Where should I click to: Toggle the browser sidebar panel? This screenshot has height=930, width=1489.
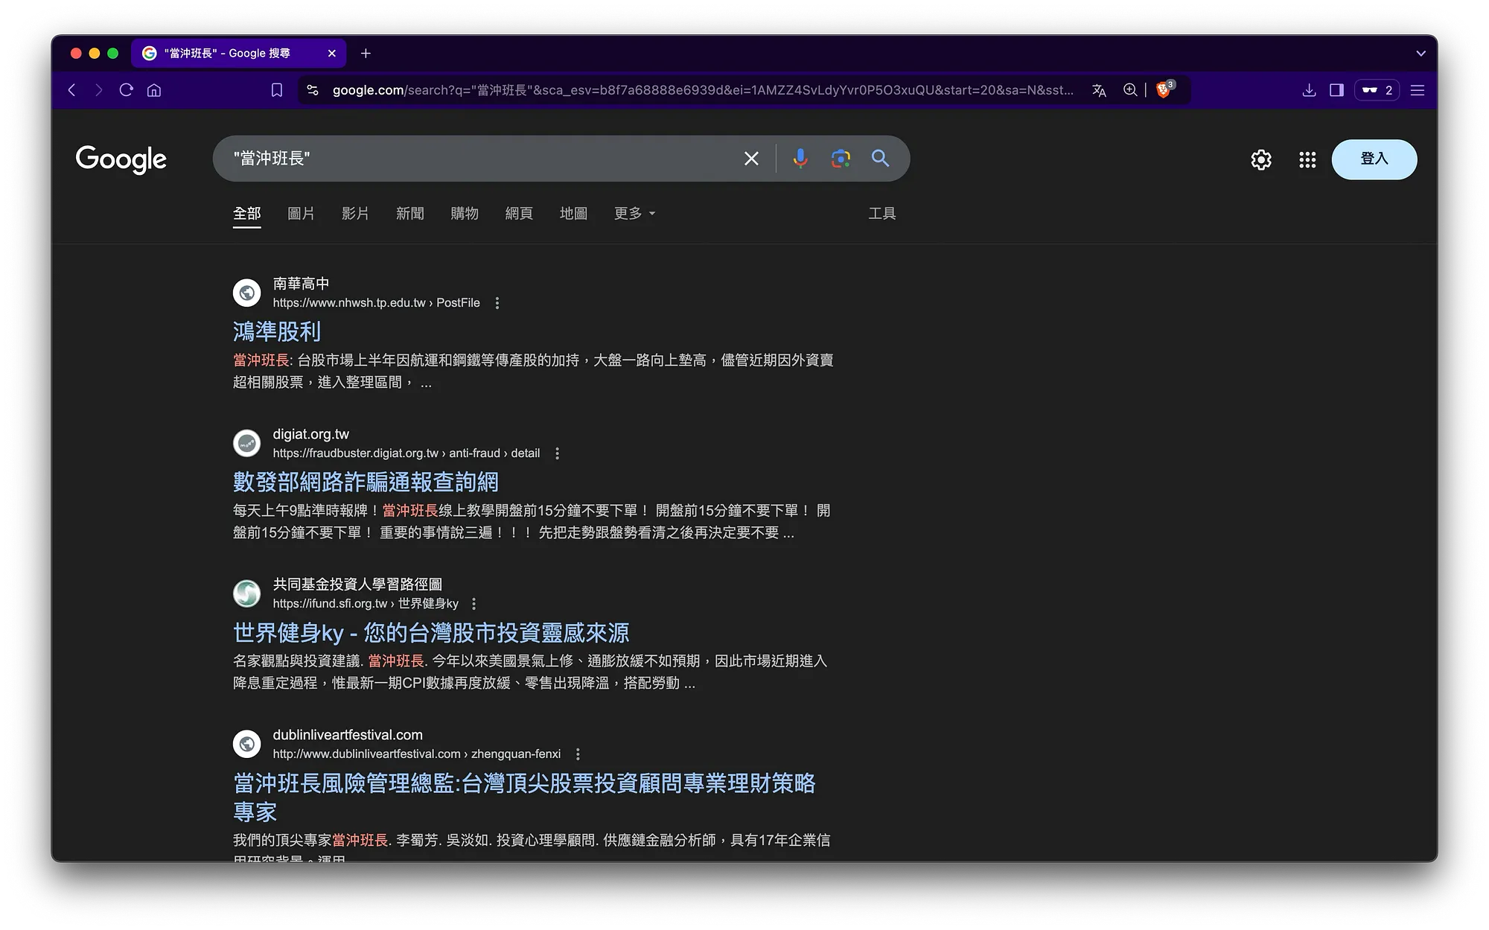1336,90
